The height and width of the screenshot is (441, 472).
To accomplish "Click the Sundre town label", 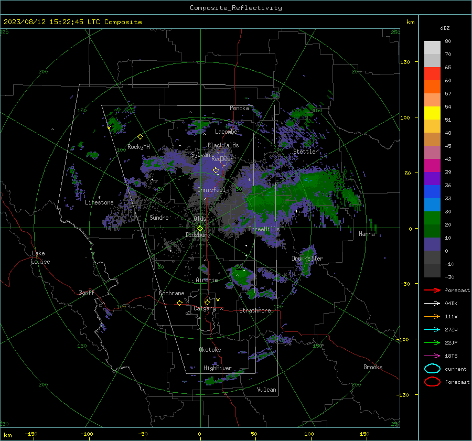I will point(159,217).
